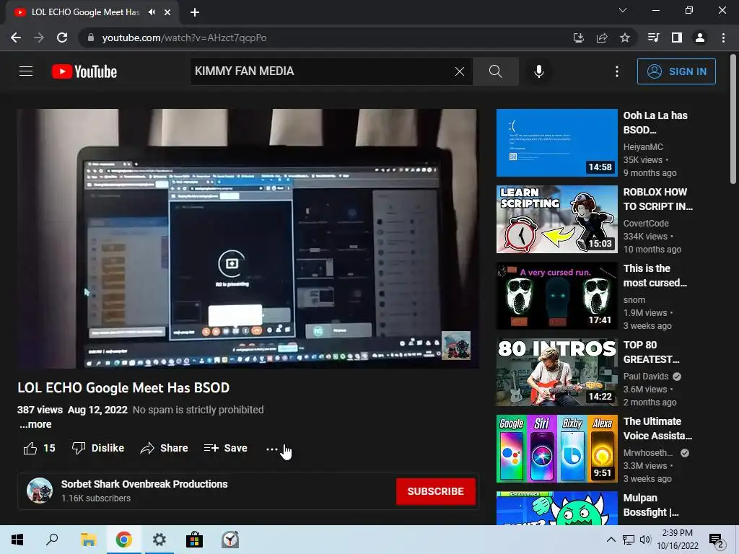This screenshot has height=554, width=739.
Task: Go back in the browser
Action: click(16, 38)
